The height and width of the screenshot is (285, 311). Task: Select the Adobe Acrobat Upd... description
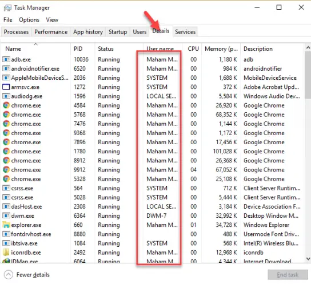coord(271,87)
